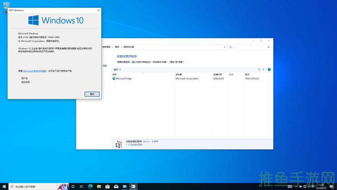Expand the address bar history dropdown
Viewport: 337px width, 190px height.
pyautogui.click(x=225, y=47)
